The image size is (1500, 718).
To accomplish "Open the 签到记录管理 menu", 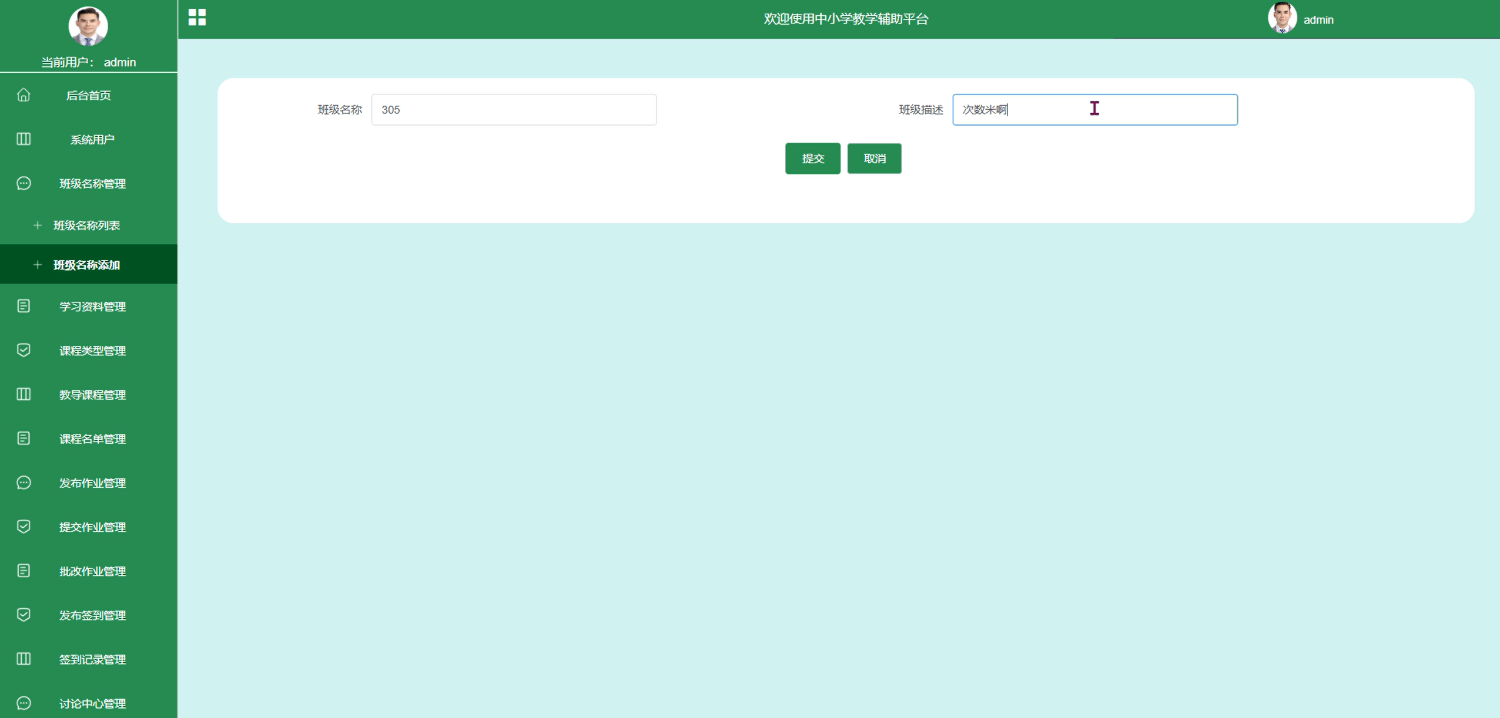I will click(x=92, y=659).
